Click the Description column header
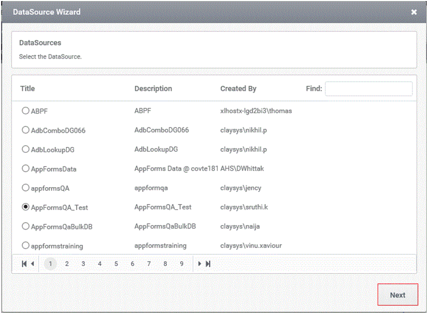The height and width of the screenshot is (313, 431). click(153, 89)
